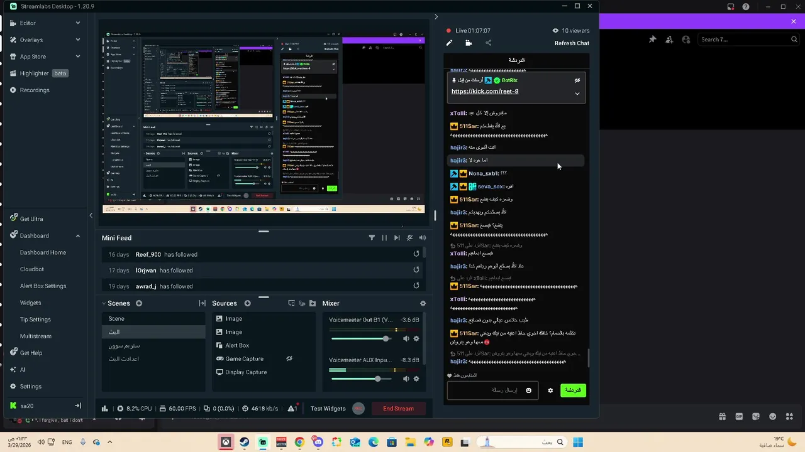Collapse the Scenes collection dropdown arrow
Screen dimensions: 805x452
(104, 303)
